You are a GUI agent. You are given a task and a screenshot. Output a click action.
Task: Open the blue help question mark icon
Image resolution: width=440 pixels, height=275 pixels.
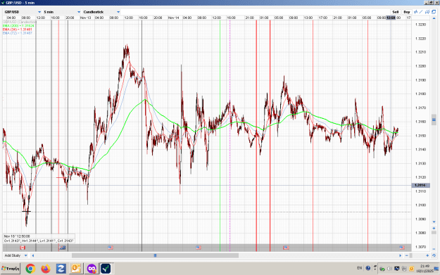click(368, 268)
